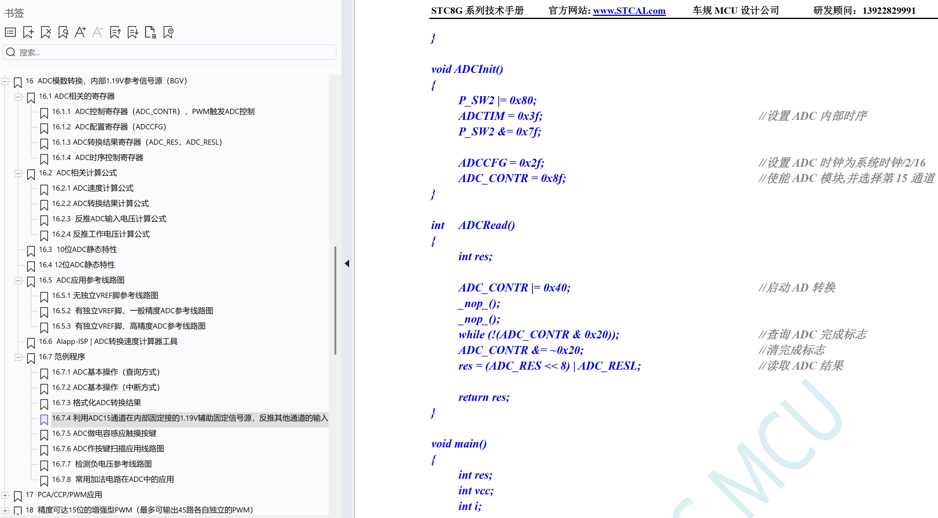938x518 pixels.
Task: Open bookmark 16.7.2 ADC基本操作(中断方式)
Action: (106, 387)
